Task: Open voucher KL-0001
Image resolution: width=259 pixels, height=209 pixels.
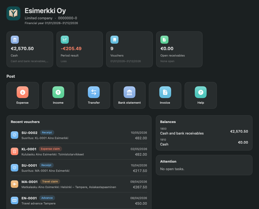Action: point(79,151)
